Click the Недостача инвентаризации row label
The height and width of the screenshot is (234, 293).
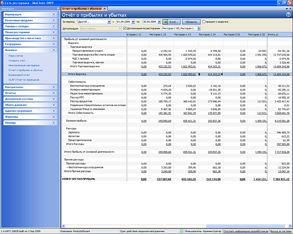[x=86, y=94]
